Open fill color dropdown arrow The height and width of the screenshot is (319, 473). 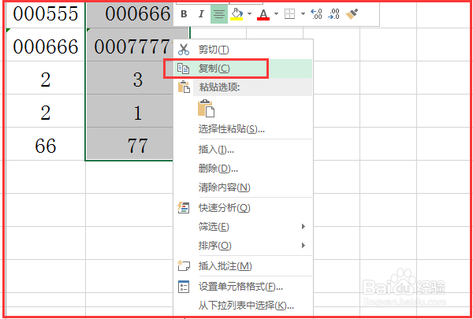[x=249, y=14]
